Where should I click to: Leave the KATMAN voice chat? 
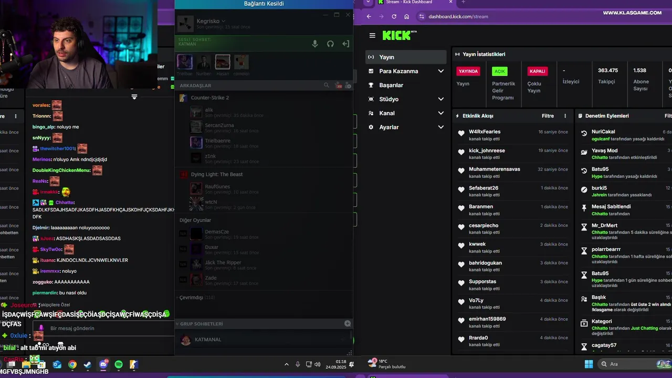345,44
